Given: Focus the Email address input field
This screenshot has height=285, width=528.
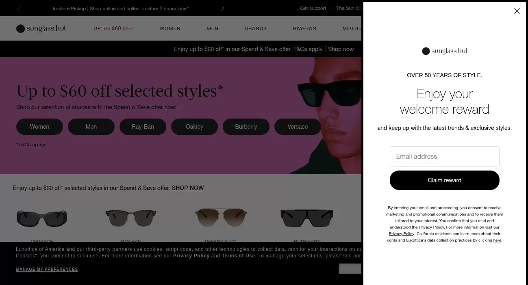Looking at the screenshot, I should click(x=444, y=156).
